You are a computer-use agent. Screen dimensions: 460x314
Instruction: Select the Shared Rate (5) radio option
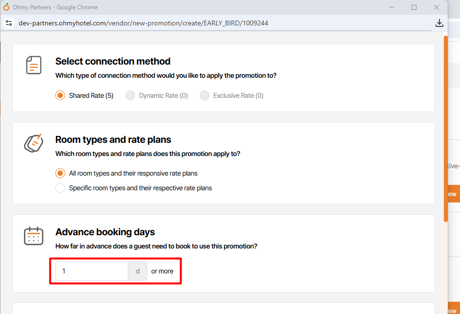(x=60, y=95)
